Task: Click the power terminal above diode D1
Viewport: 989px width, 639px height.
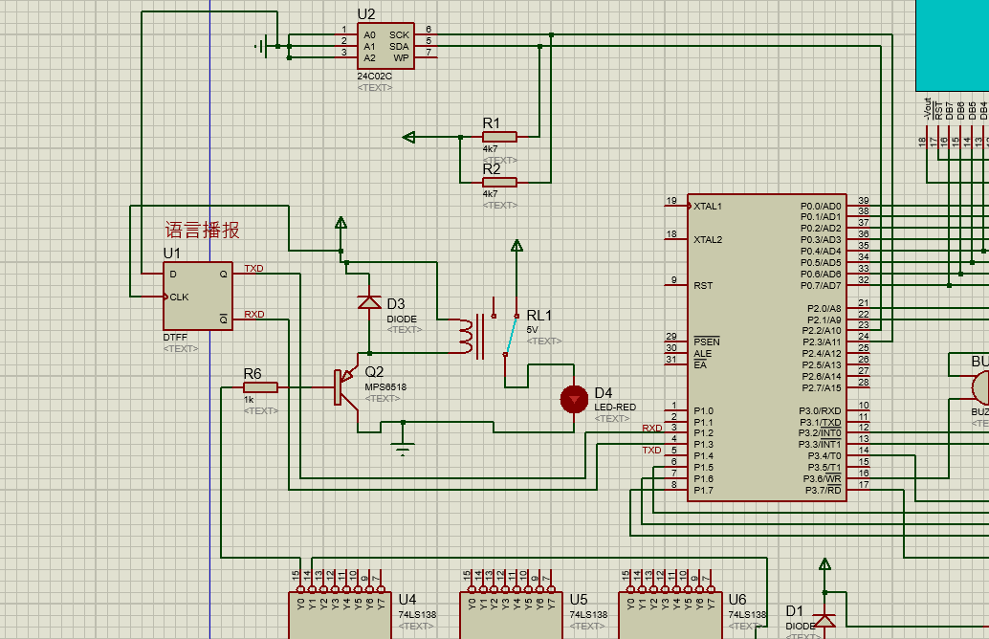Action: tap(824, 564)
